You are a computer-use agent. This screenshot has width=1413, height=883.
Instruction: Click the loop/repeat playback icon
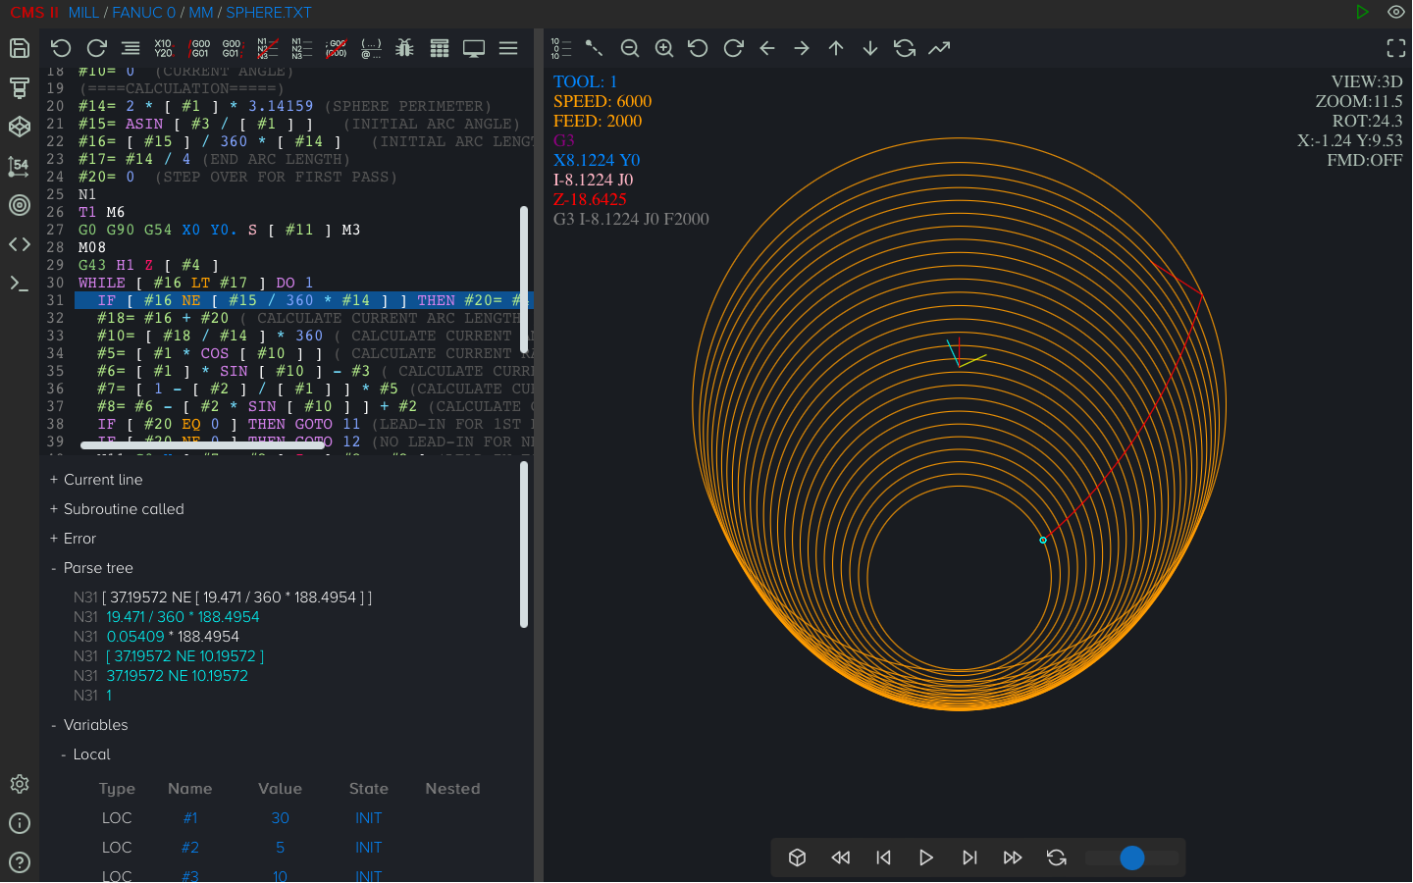(1056, 857)
